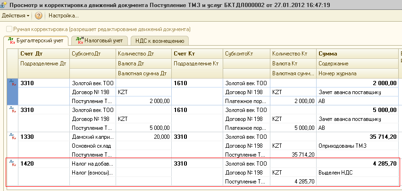Click the Счет Кт column header
The width and height of the screenshot is (402, 191).
[184, 54]
